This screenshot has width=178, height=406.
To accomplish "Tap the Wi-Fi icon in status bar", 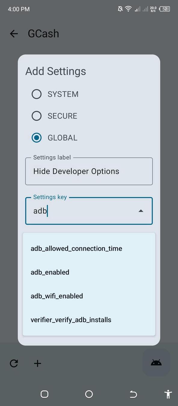I will click(x=128, y=9).
